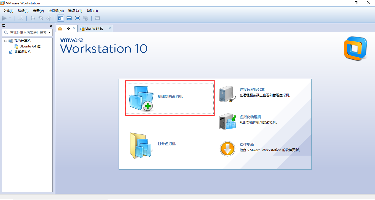Click send Ctrl+Alt+Del toolbar icon
Image resolution: width=375 pixels, height=200 pixels.
pyautogui.click(x=21, y=18)
